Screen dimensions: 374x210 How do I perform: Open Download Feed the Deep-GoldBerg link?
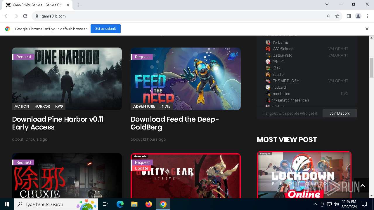(175, 123)
